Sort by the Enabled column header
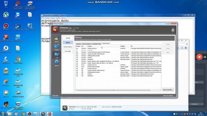The image size is (207, 116). [78, 46]
